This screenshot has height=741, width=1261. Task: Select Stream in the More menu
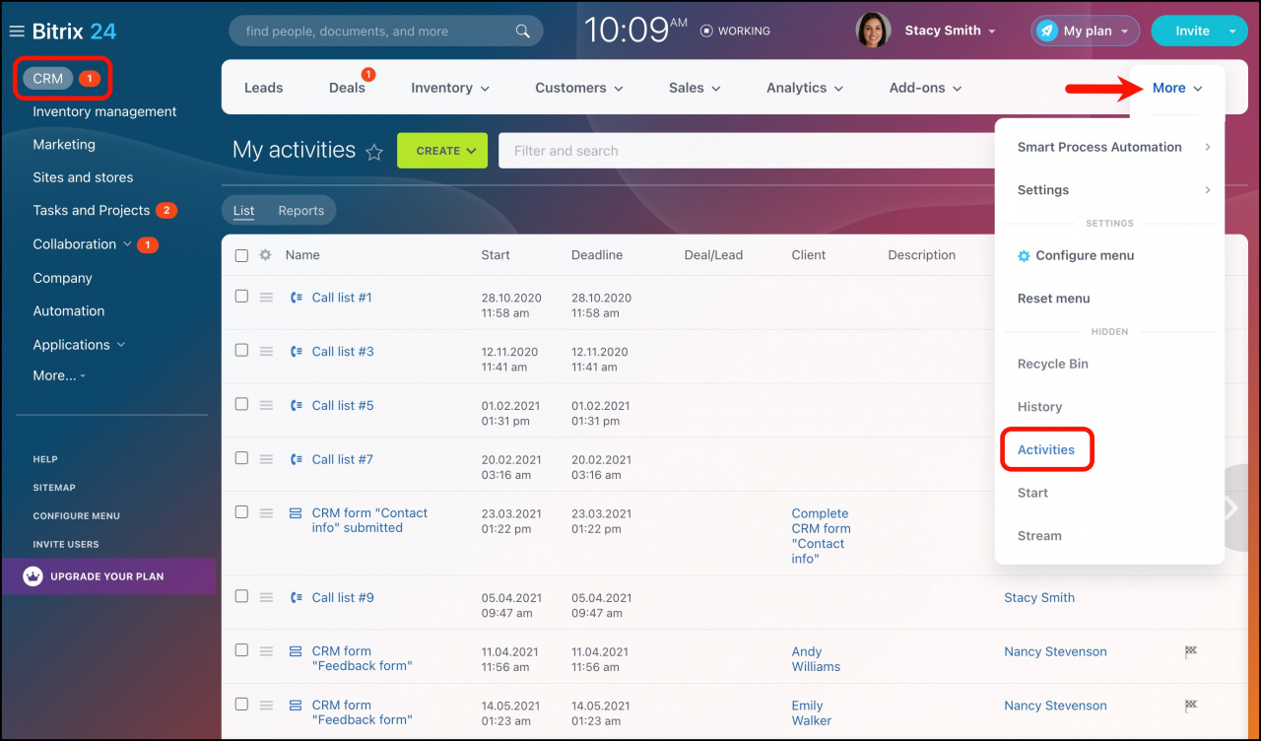pos(1039,536)
